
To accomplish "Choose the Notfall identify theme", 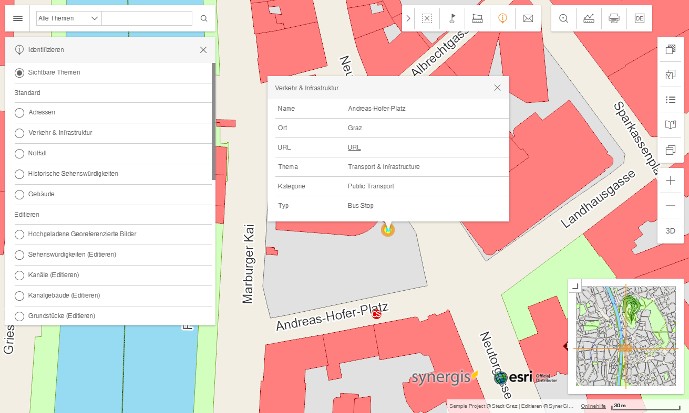I will coord(19,153).
